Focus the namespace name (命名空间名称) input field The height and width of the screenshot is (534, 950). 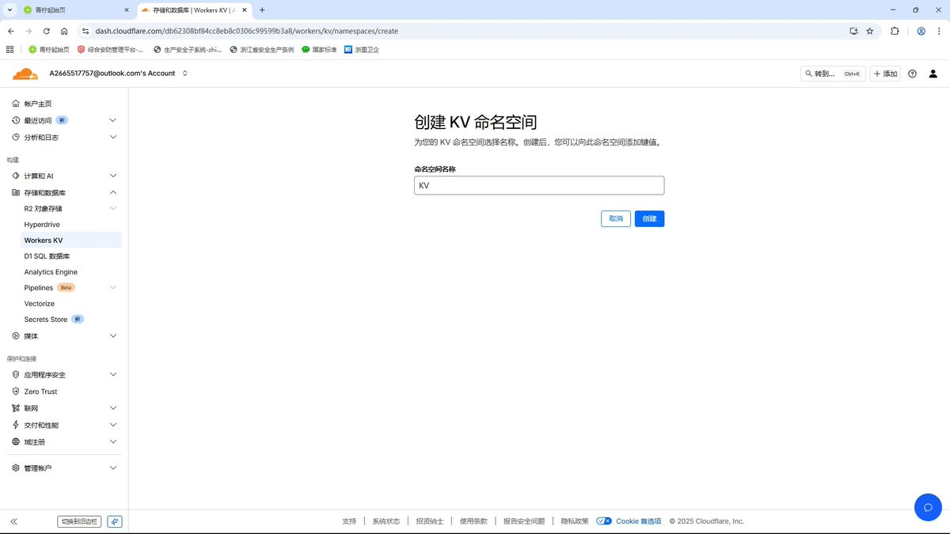[539, 185]
